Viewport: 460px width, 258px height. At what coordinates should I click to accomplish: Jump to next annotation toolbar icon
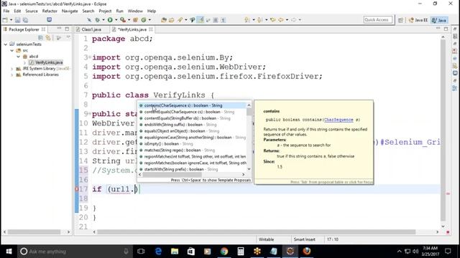tap(247, 20)
